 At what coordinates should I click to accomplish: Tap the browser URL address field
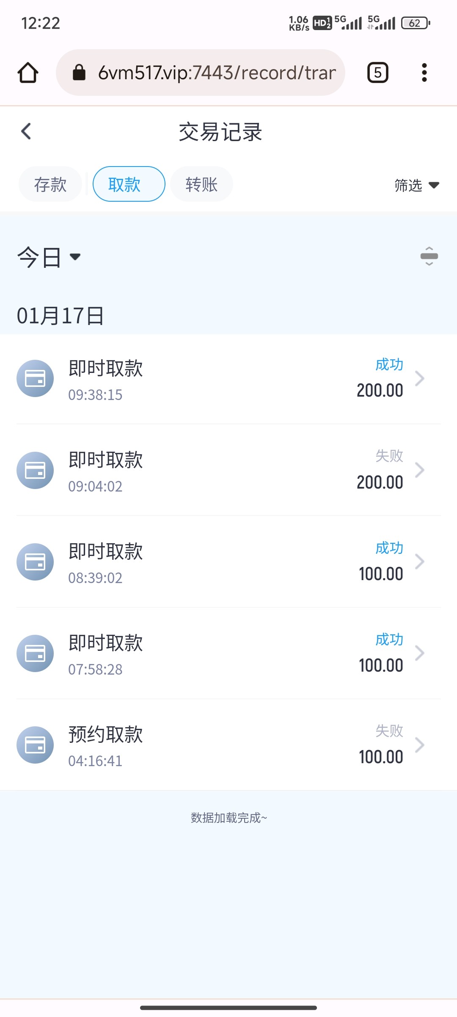point(216,72)
